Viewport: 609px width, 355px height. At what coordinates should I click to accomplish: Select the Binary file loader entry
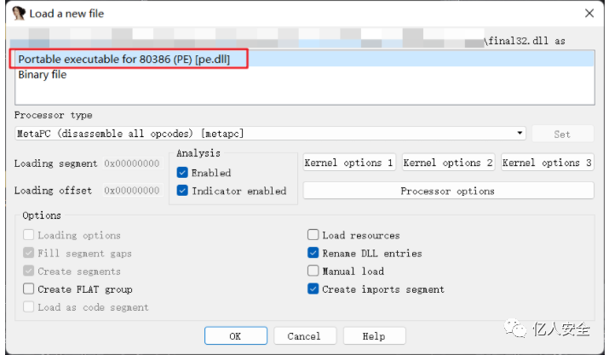pos(305,75)
